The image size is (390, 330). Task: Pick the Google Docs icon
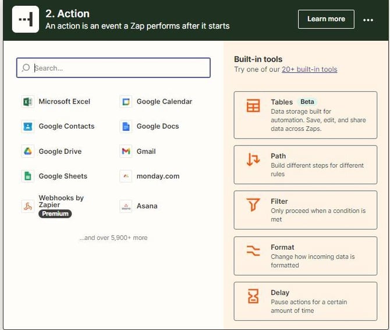126,126
